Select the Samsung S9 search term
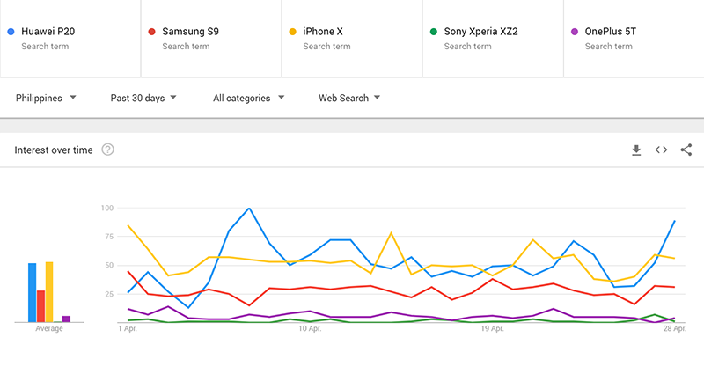The image size is (704, 374). (x=190, y=32)
